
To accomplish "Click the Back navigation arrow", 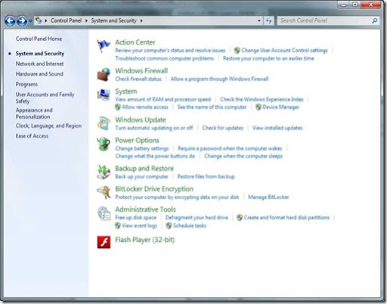I will click(10, 21).
